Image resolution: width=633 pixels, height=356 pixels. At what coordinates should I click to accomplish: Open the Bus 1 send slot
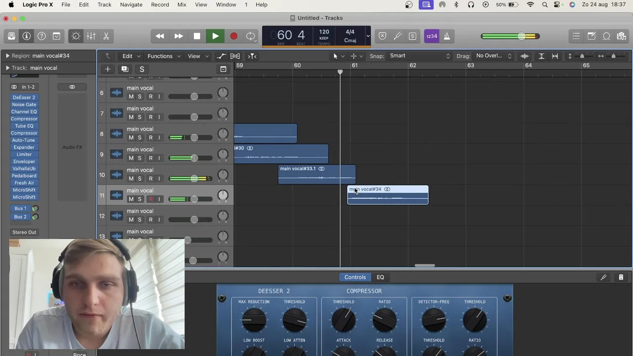pos(20,208)
